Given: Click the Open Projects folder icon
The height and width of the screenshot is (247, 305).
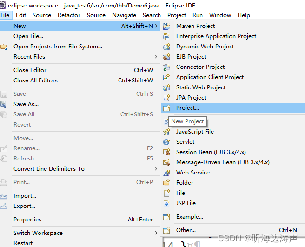Looking at the screenshot, I should pyautogui.click(x=4, y=47).
